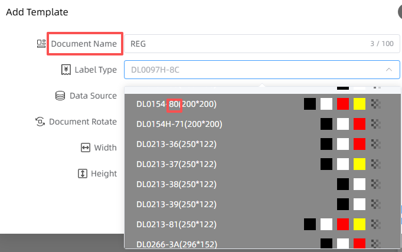Select the DL0266-3A(296*152) entry
The image size is (402, 252).
click(176, 243)
